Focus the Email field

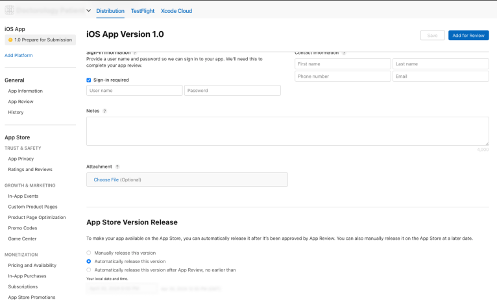(441, 76)
